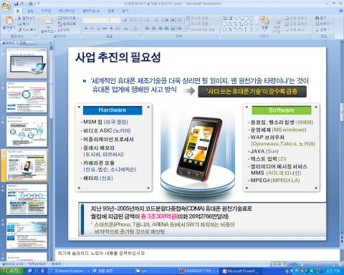Expand the Quick Access toolbar customize arrow
This screenshot has height=275, width=344.
click(38, 4)
